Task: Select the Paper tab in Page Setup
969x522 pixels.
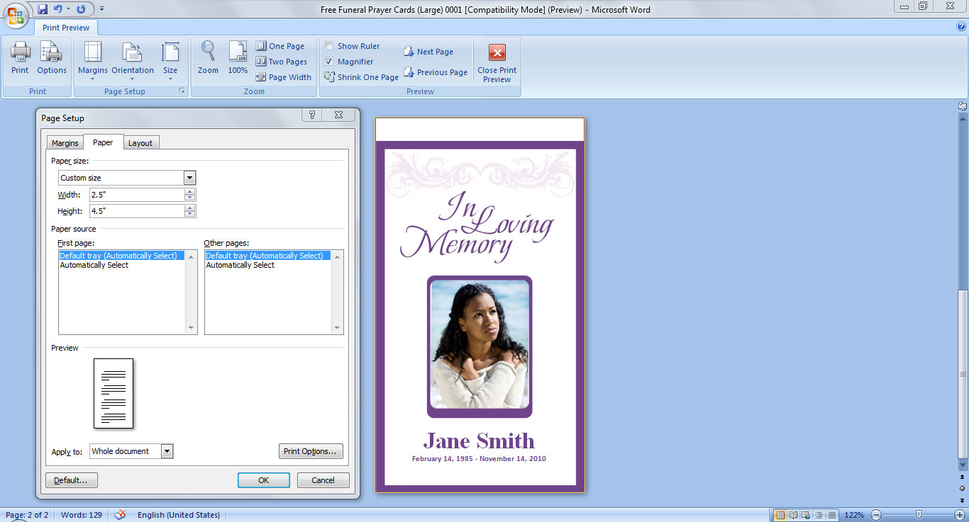Action: (103, 142)
